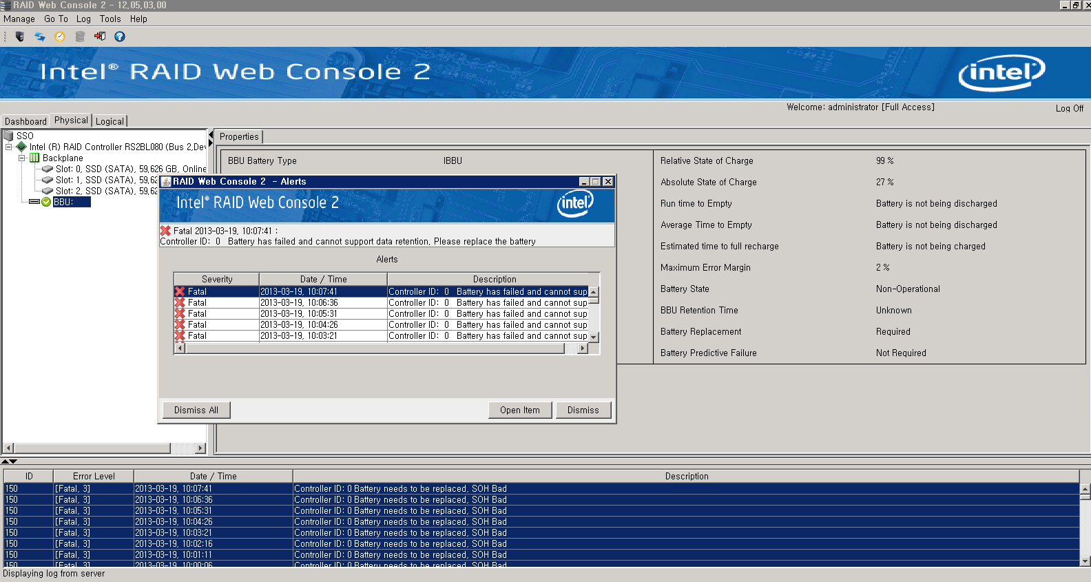Screen dimensions: 1091x582
Task: Select log entry dated 10:01:11
Action: pos(541,554)
